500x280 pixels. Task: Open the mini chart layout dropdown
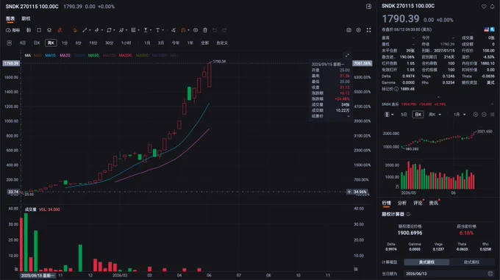(x=389, y=115)
